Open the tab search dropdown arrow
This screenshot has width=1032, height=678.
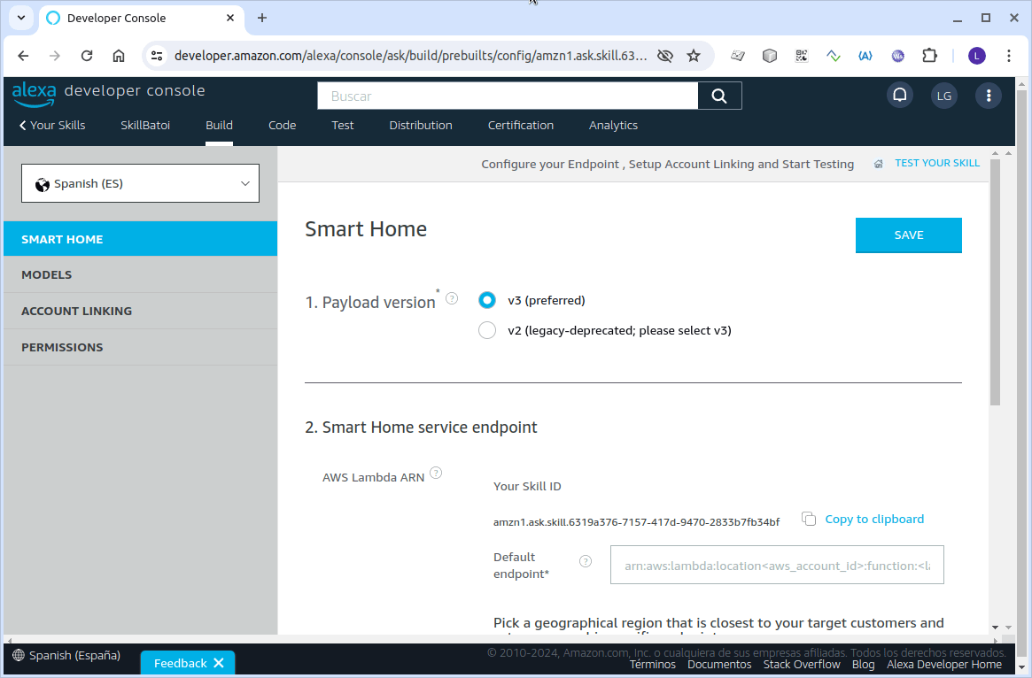point(21,18)
